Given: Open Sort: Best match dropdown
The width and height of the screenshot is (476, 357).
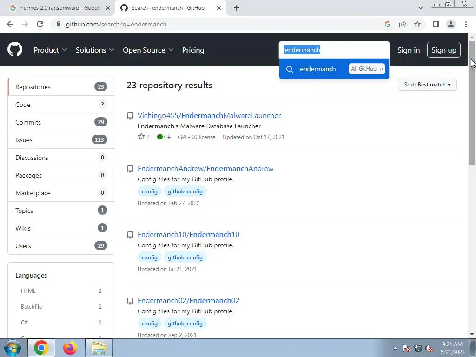Looking at the screenshot, I should [x=427, y=85].
